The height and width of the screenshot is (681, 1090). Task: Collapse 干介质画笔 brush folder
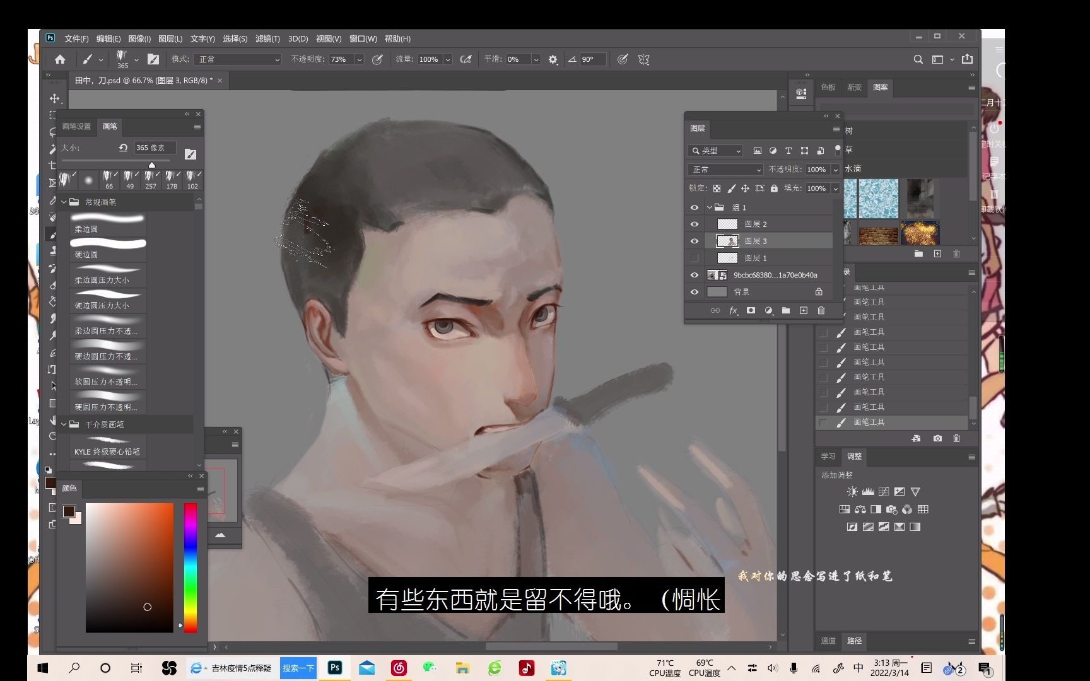(x=64, y=424)
